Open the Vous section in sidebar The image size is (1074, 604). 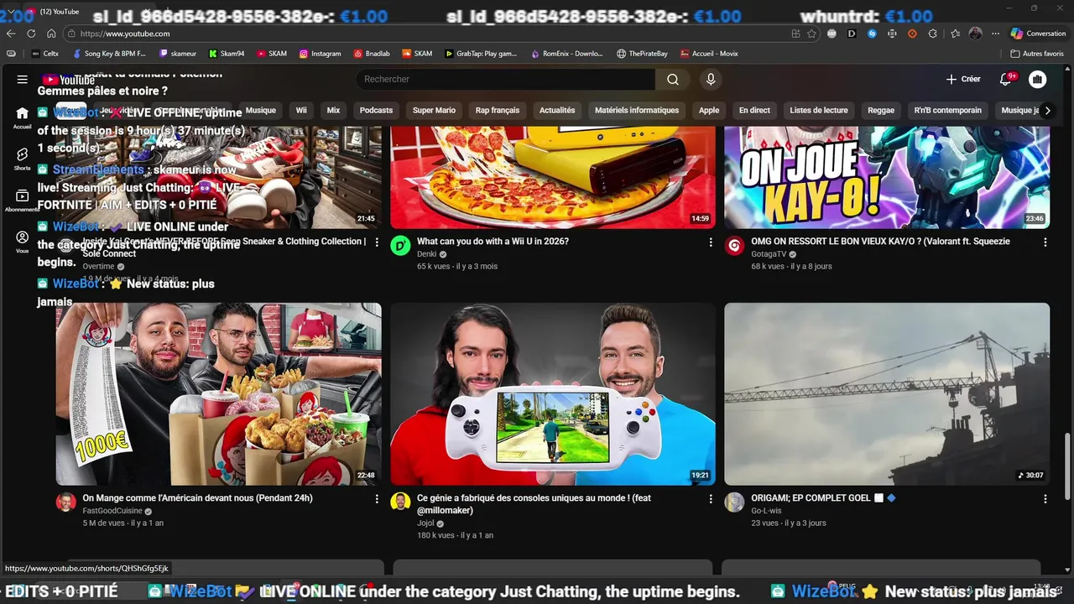point(22,242)
